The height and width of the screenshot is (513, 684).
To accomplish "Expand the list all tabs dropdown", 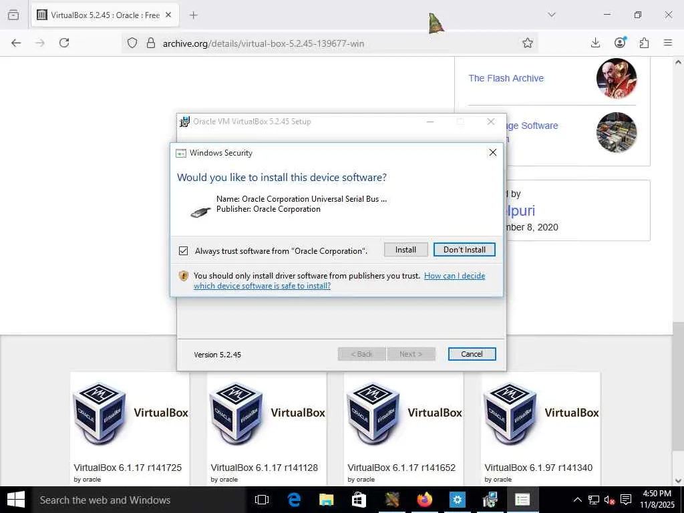I will (552, 15).
